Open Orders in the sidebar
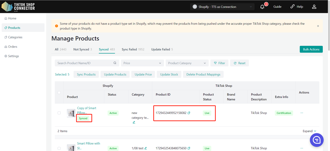This screenshot has height=151, width=330. (x=13, y=47)
